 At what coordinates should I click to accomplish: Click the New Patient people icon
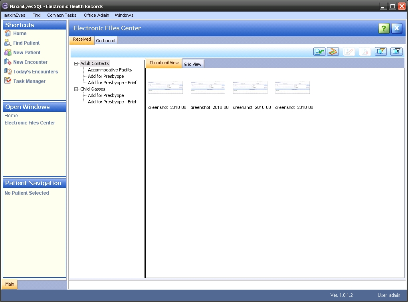coord(8,52)
